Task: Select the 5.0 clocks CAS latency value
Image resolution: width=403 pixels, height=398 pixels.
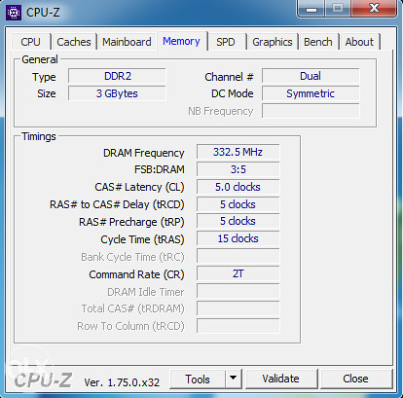Action: pos(238,187)
